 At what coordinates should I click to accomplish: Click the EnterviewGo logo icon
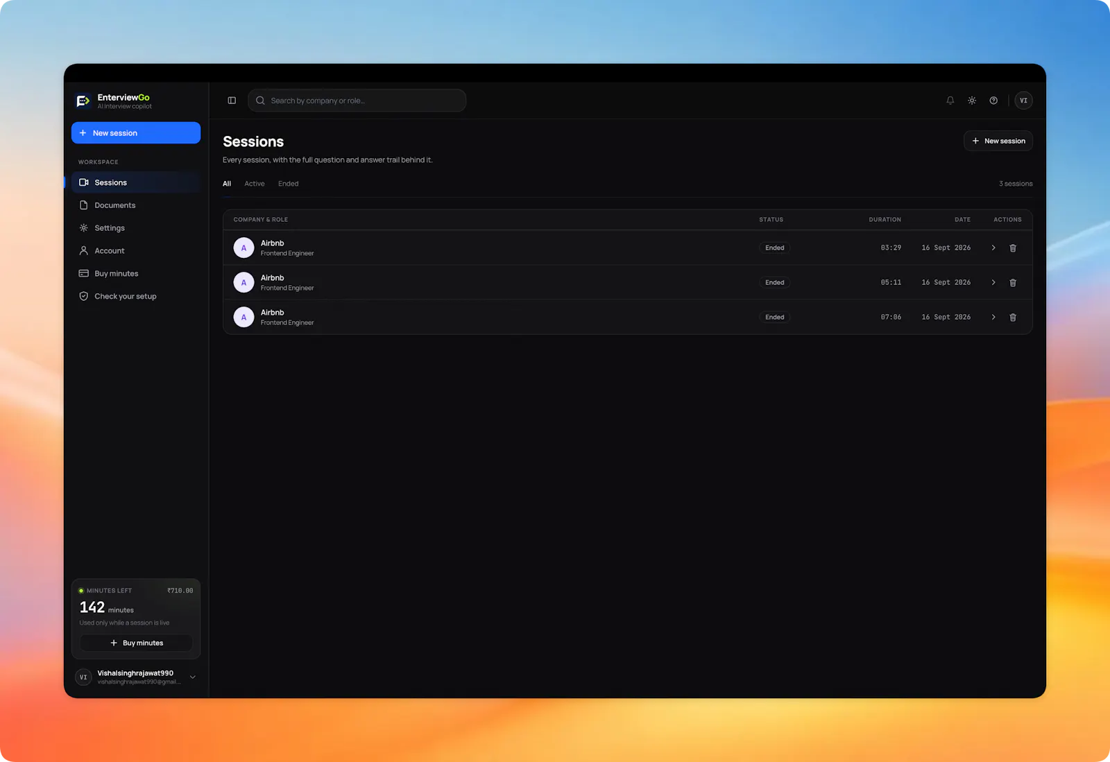[83, 101]
